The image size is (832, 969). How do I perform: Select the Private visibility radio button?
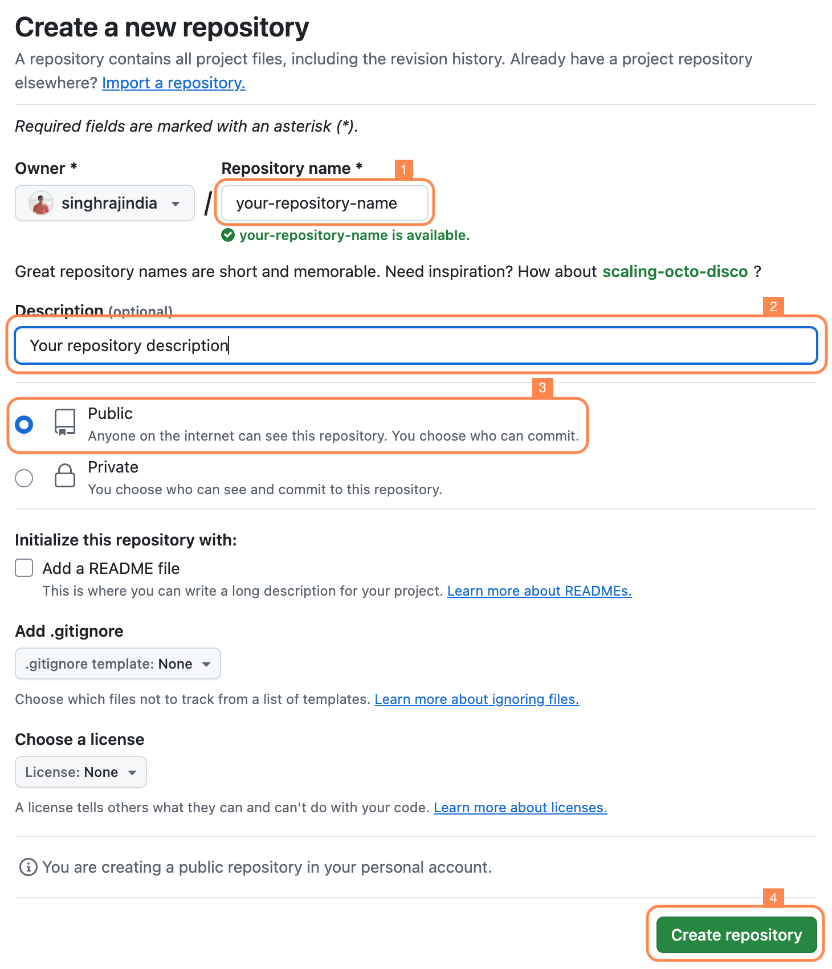coord(24,478)
